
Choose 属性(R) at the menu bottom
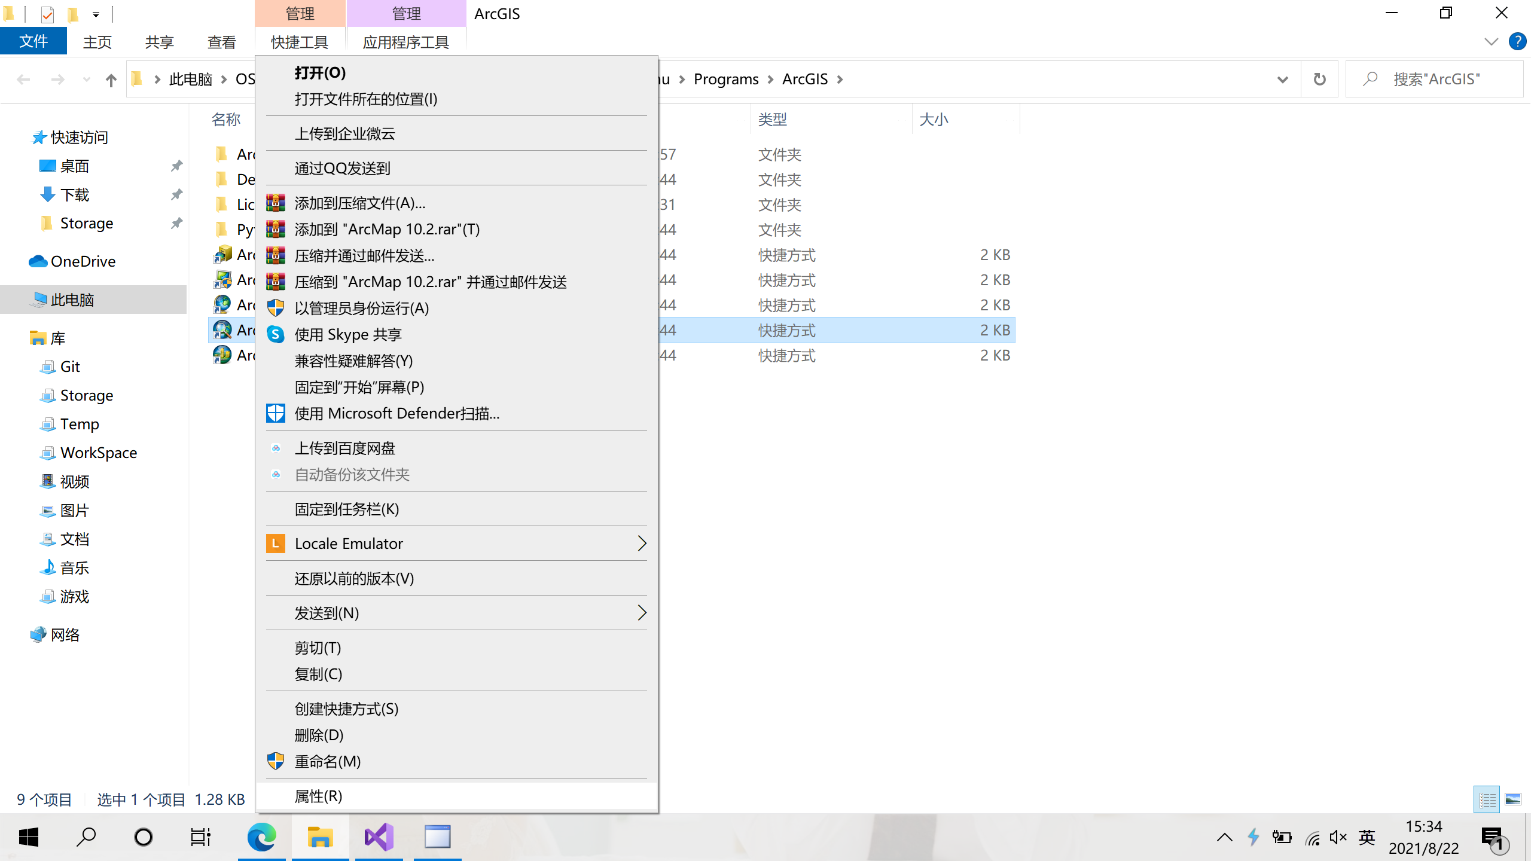click(x=457, y=796)
